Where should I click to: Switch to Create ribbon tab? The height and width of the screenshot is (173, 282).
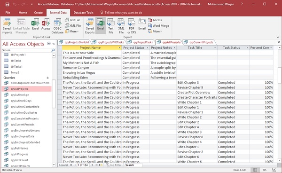pos(39,13)
